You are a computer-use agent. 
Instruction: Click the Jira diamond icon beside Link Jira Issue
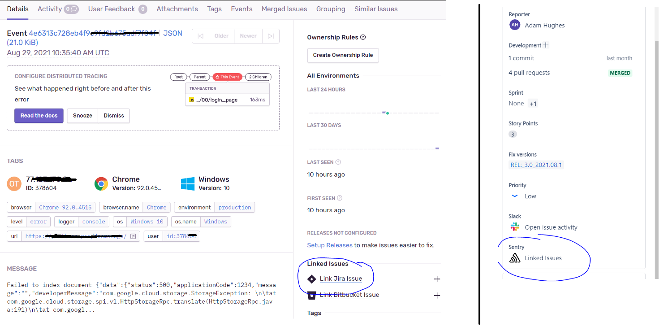pyautogui.click(x=312, y=279)
